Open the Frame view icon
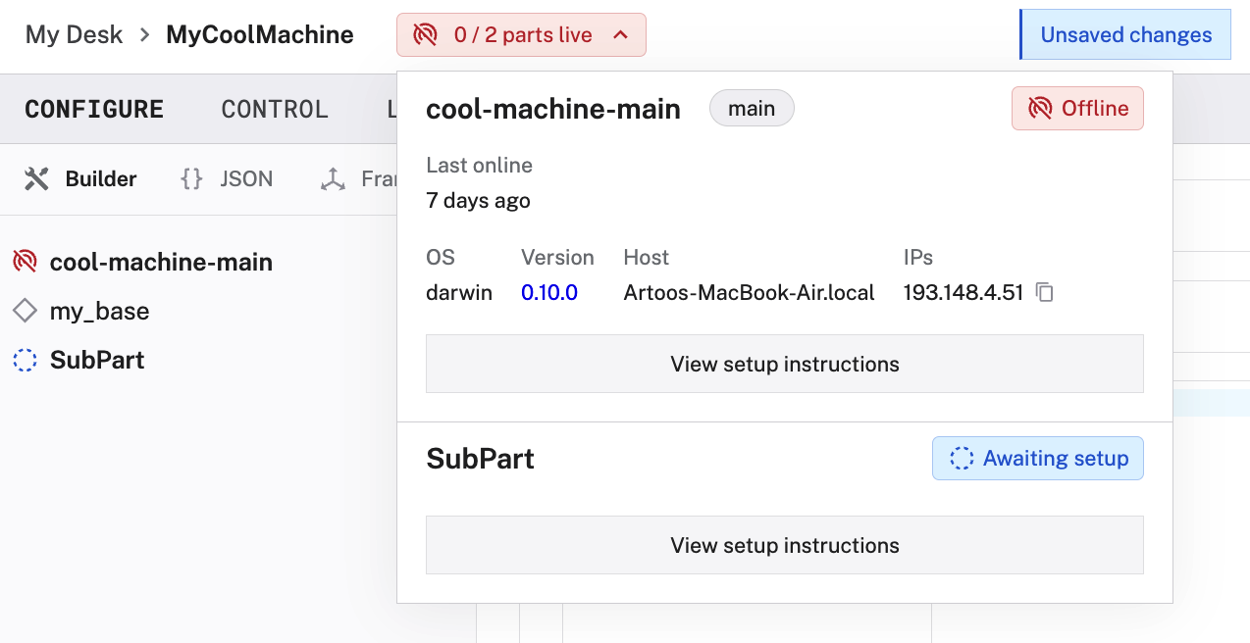Screen dimensions: 1250x643 [332, 178]
